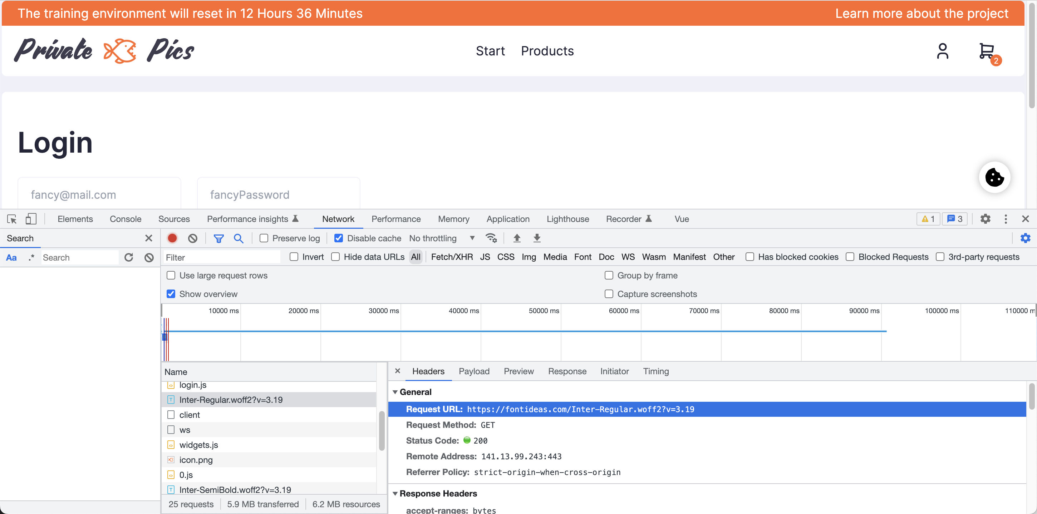
Task: Select the widgets.js request row
Action: click(198, 445)
